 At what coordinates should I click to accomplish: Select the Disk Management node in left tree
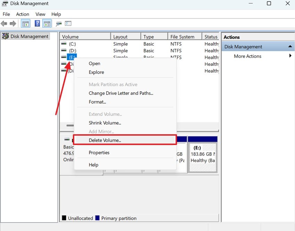(x=29, y=36)
